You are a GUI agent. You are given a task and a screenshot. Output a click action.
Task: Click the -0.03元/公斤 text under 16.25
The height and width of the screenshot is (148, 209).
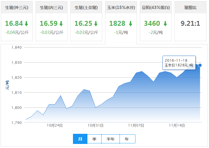point(86,32)
